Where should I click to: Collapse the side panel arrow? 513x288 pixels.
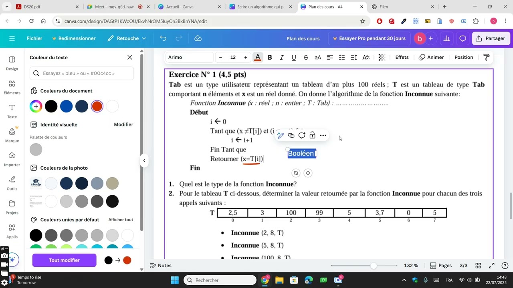pyautogui.click(x=144, y=161)
